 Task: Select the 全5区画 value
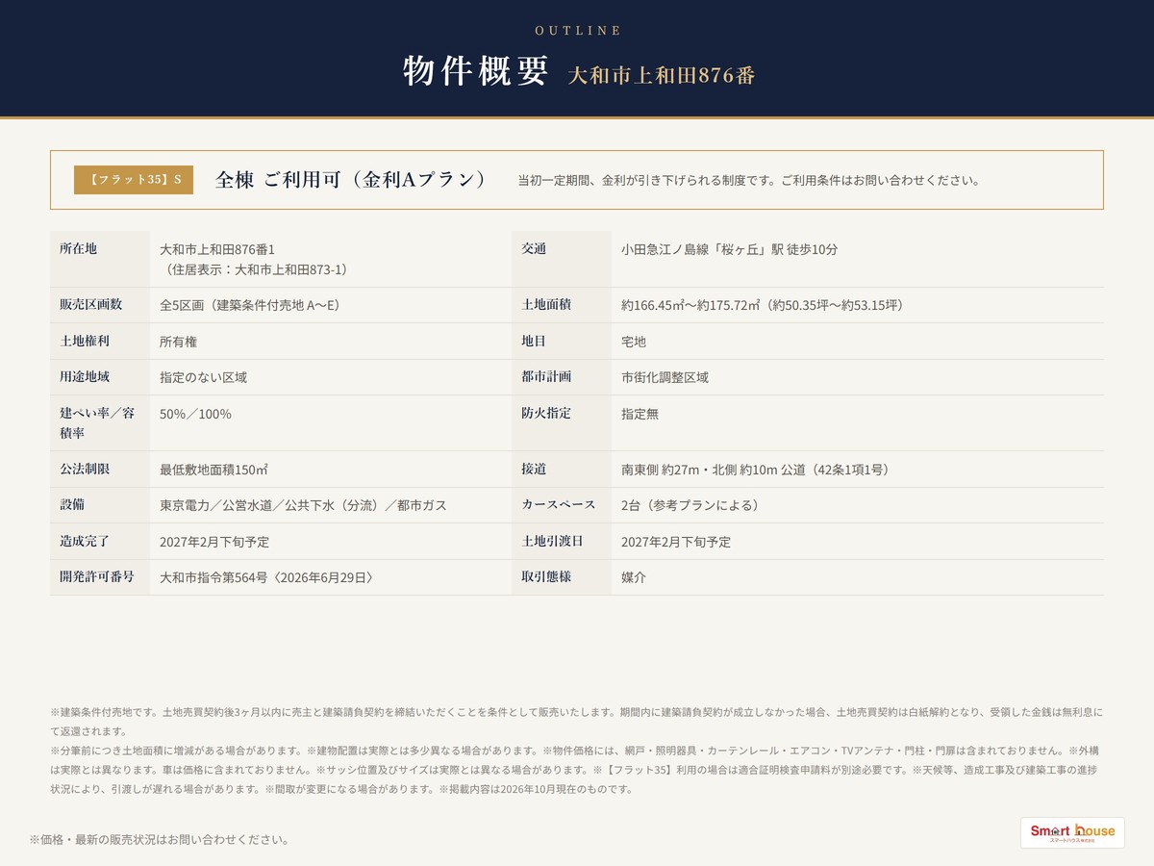point(250,305)
